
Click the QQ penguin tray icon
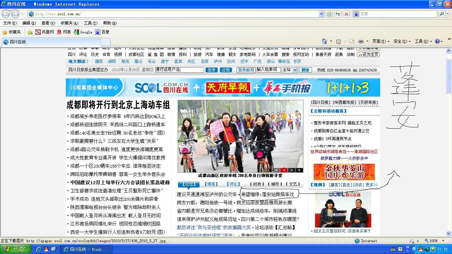pyautogui.click(x=420, y=249)
